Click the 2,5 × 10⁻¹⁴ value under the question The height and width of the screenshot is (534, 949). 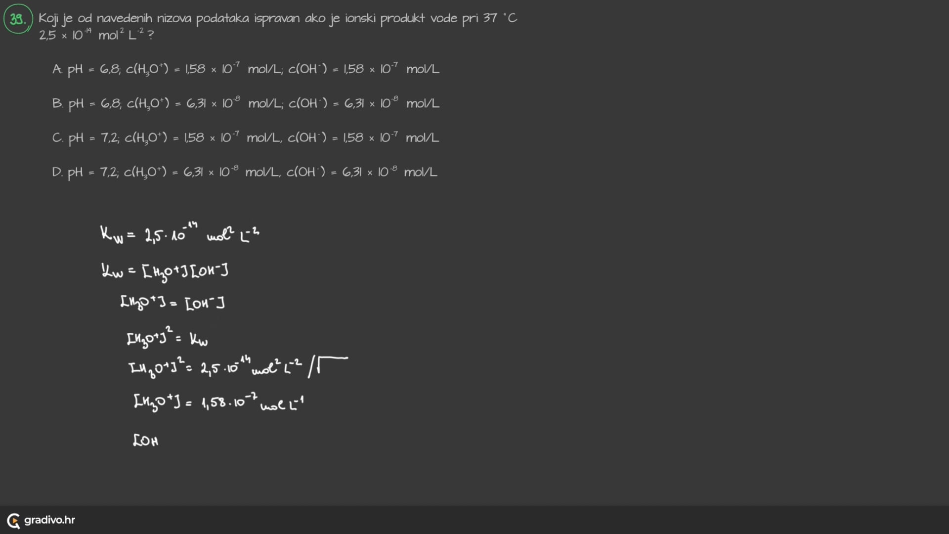point(65,35)
